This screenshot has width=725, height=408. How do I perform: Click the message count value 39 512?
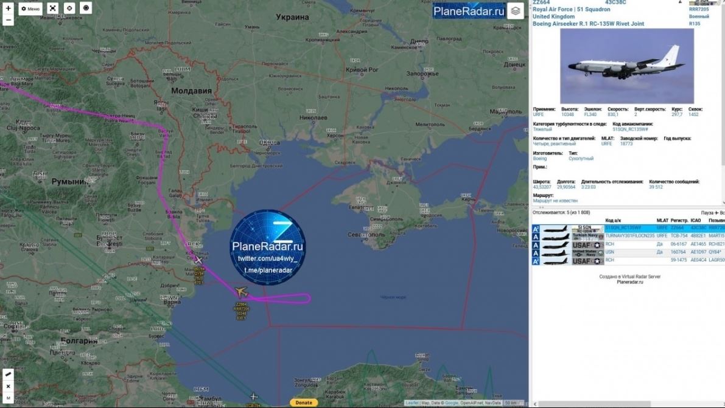(656, 187)
